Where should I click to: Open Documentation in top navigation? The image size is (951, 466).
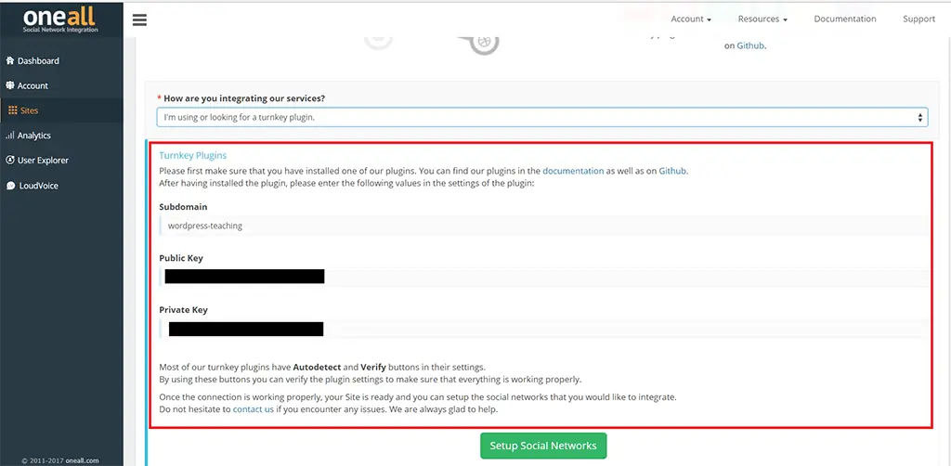point(845,19)
